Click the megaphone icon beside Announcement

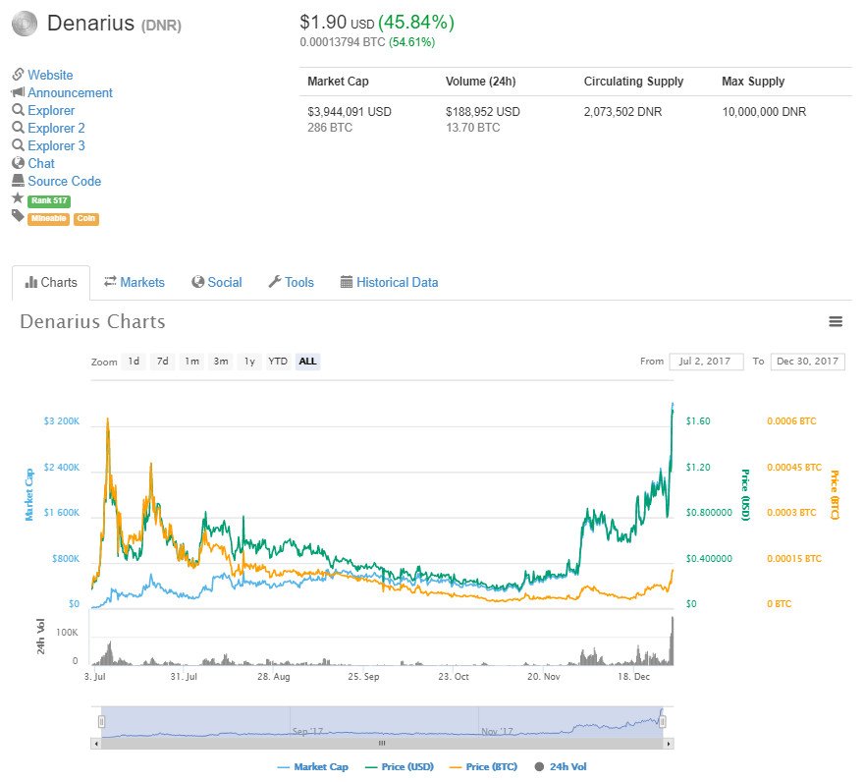(19, 91)
